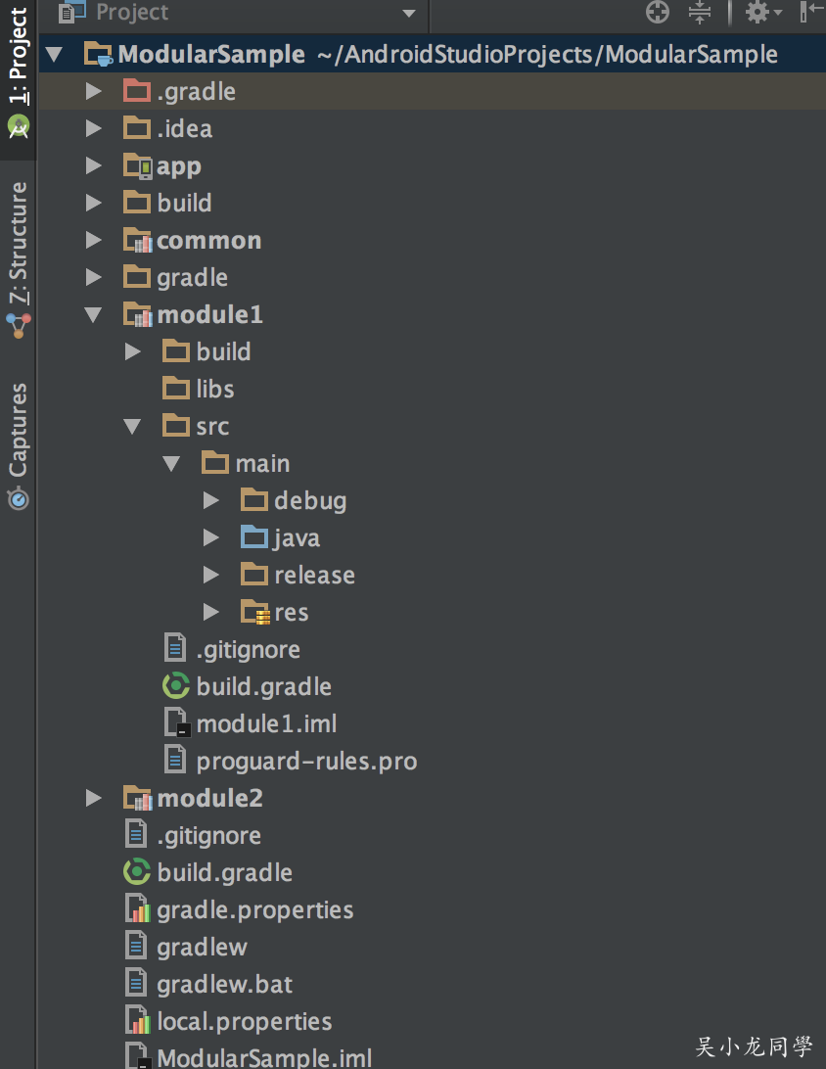The image size is (826, 1069).
Task: Select the .idea folder icon
Action: tap(137, 127)
